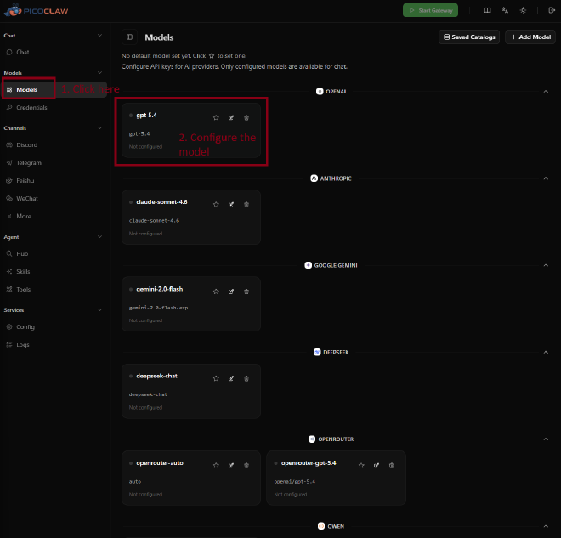The height and width of the screenshot is (538, 561).
Task: Collapse the Services sidebar section
Action: 99,309
